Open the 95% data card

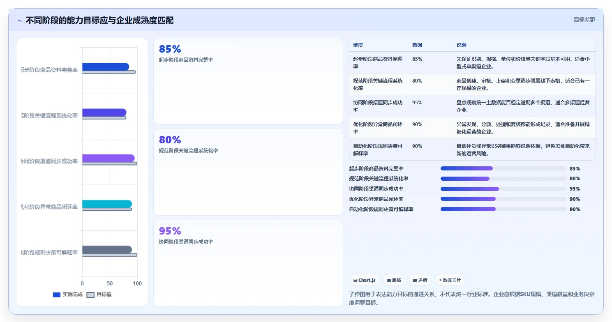point(248,263)
